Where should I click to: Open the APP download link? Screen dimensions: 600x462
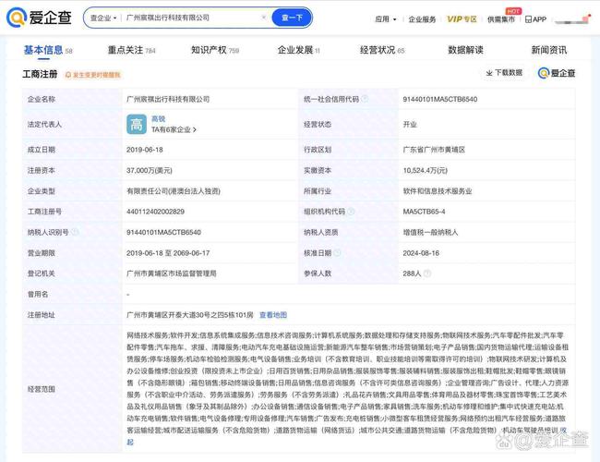[x=535, y=19]
